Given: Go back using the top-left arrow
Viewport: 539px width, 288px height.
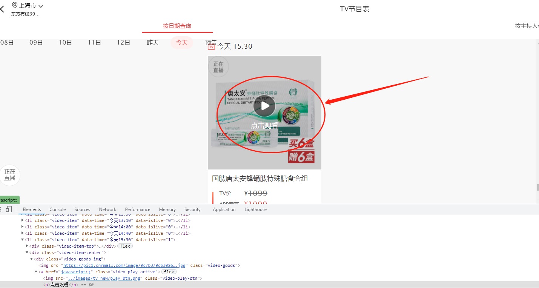Looking at the screenshot, I should click(x=2, y=9).
